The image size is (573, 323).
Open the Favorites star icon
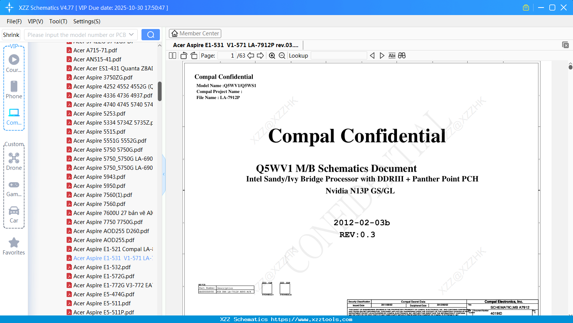pyautogui.click(x=14, y=242)
